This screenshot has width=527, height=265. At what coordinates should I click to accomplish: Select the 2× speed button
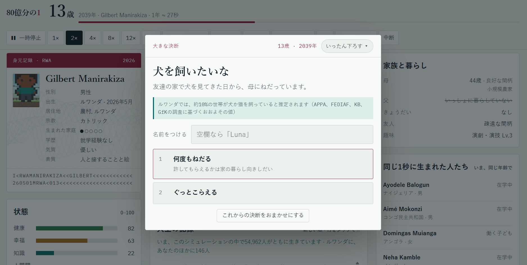point(74,38)
